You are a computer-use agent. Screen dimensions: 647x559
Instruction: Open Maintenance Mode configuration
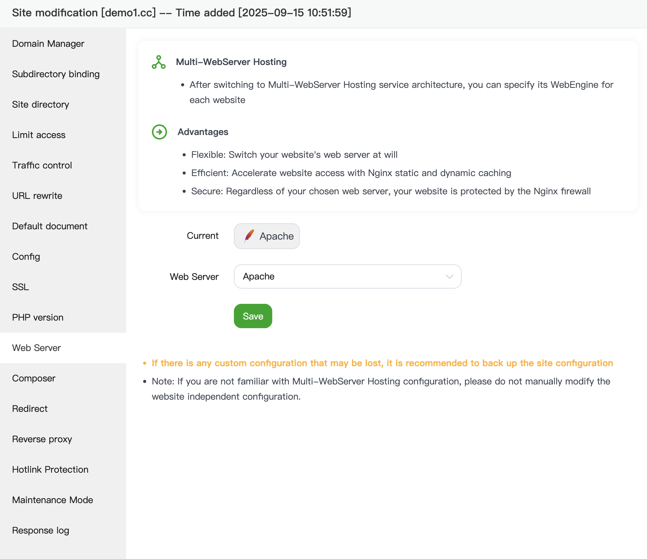(52, 500)
